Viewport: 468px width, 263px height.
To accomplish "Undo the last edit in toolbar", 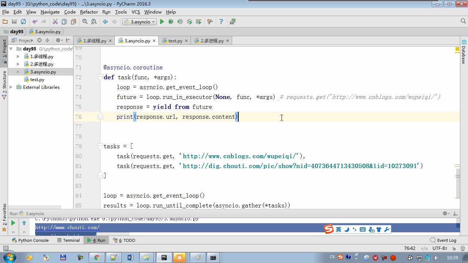I will pyautogui.click(x=35, y=22).
